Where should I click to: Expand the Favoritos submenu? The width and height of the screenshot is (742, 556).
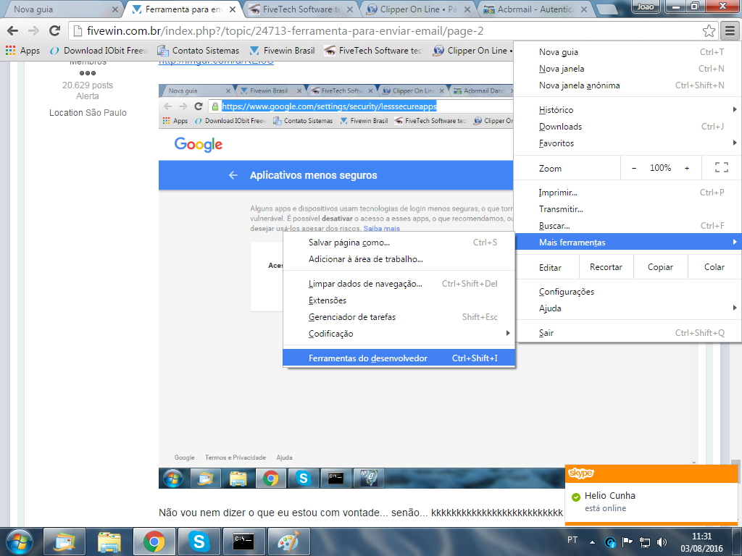tap(628, 143)
